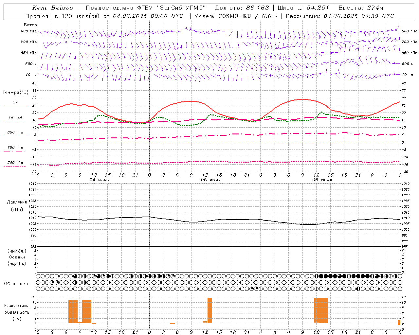
Task: Click the wide orange convective bar on 06 июня
Action: 321,310
